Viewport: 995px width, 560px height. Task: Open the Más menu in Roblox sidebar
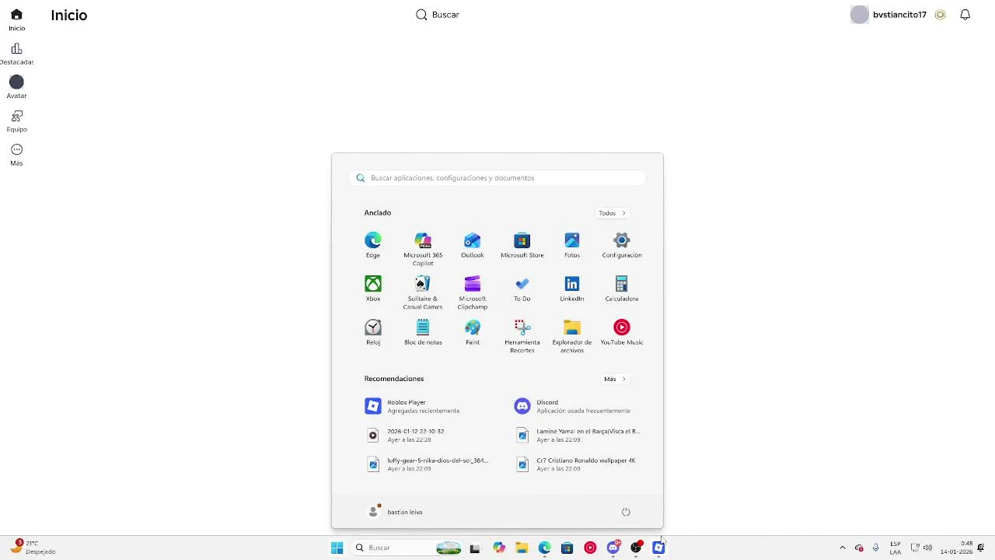coord(16,155)
